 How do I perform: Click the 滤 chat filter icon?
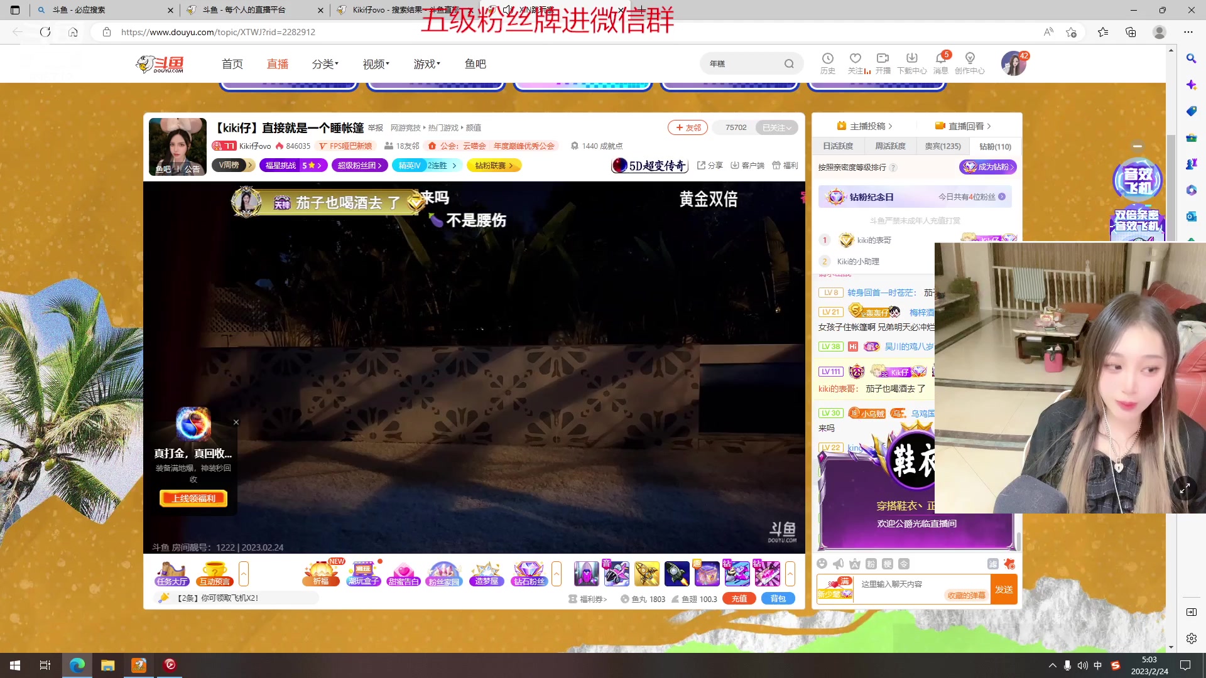[992, 564]
